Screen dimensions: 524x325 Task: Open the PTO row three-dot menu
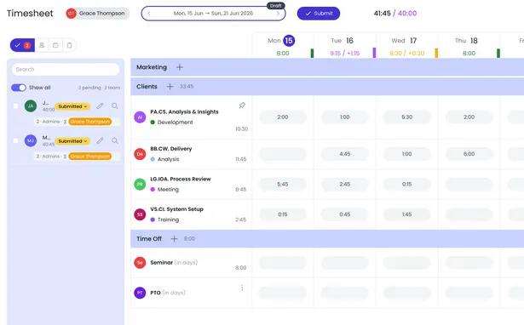pyautogui.click(x=242, y=288)
